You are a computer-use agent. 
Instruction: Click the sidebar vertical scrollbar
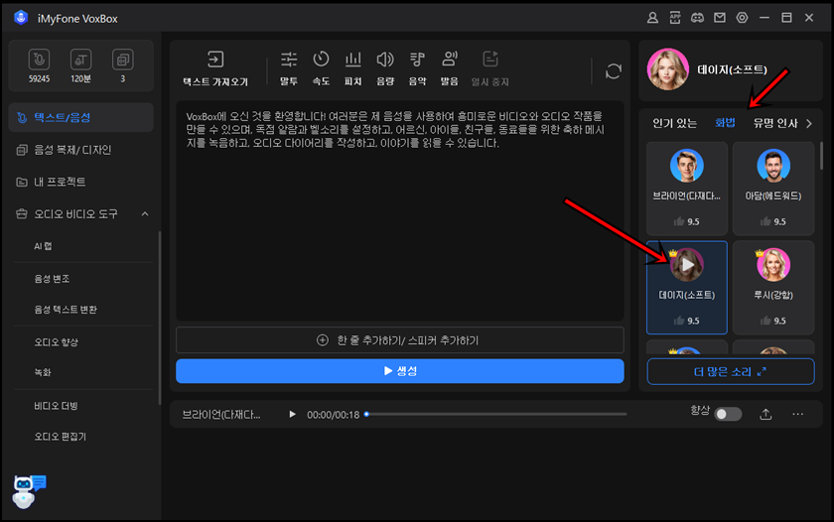[160, 318]
